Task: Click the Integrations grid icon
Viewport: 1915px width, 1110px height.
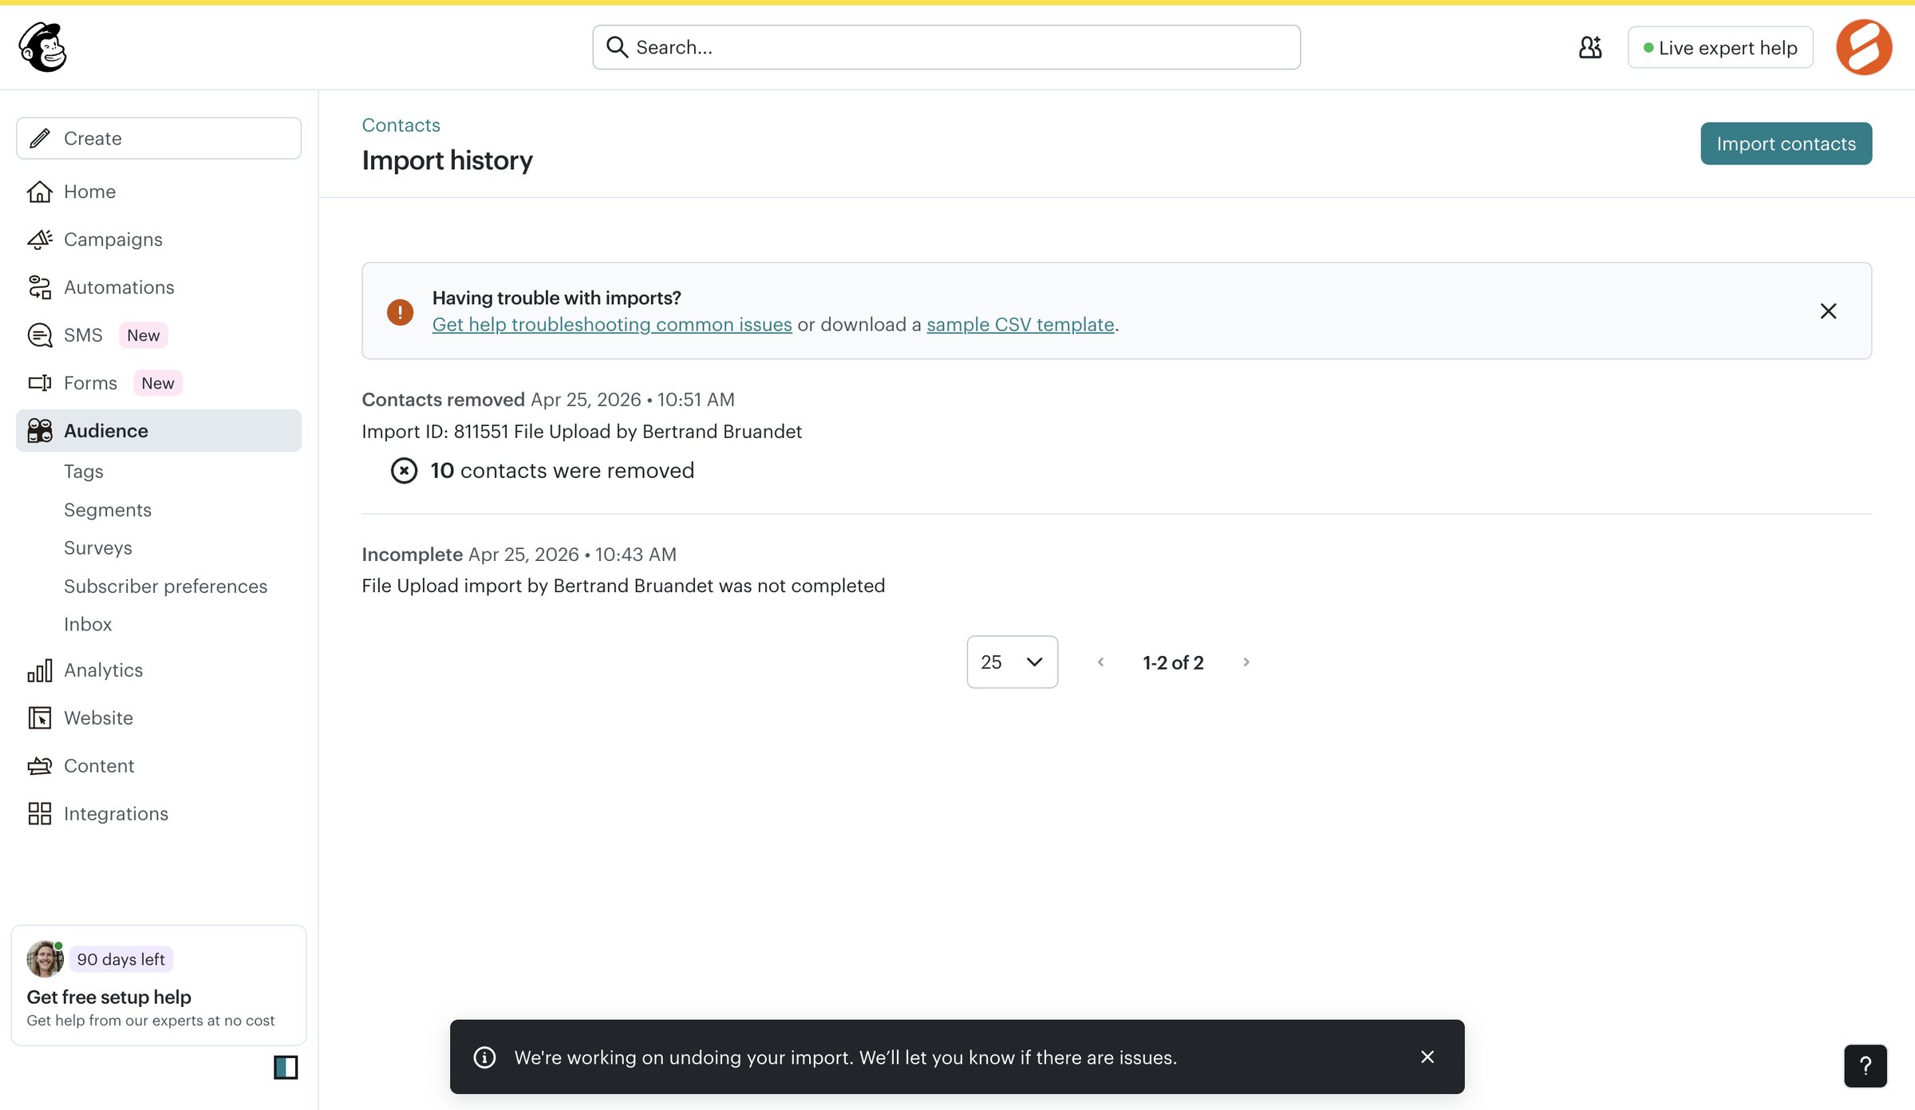Action: [40, 814]
